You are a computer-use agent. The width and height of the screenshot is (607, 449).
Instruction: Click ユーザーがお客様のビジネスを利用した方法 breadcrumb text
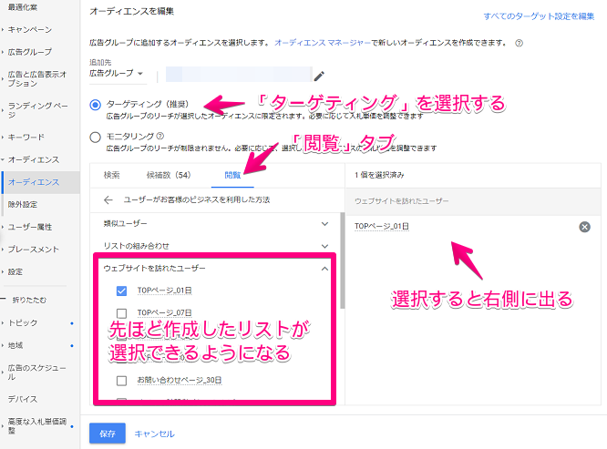(x=197, y=199)
